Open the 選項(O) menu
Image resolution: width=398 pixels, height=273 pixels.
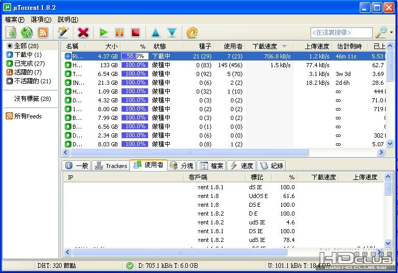(x=41, y=20)
